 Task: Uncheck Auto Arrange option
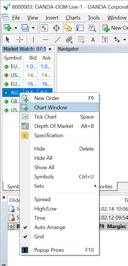click(x=59, y=227)
